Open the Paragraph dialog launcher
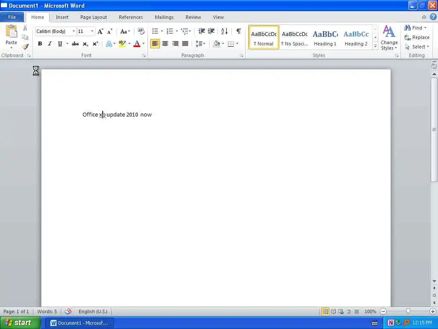The image size is (438, 329). point(241,56)
